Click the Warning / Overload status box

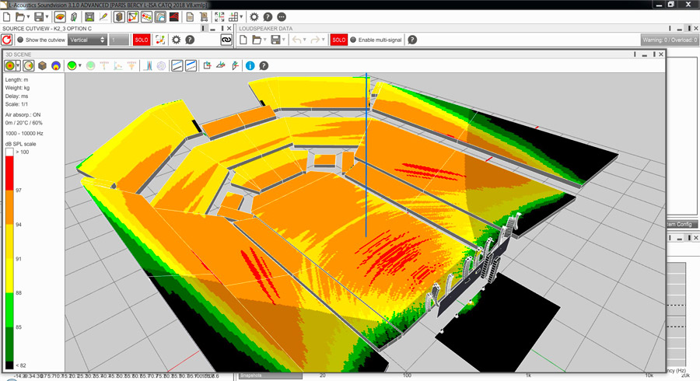[669, 40]
